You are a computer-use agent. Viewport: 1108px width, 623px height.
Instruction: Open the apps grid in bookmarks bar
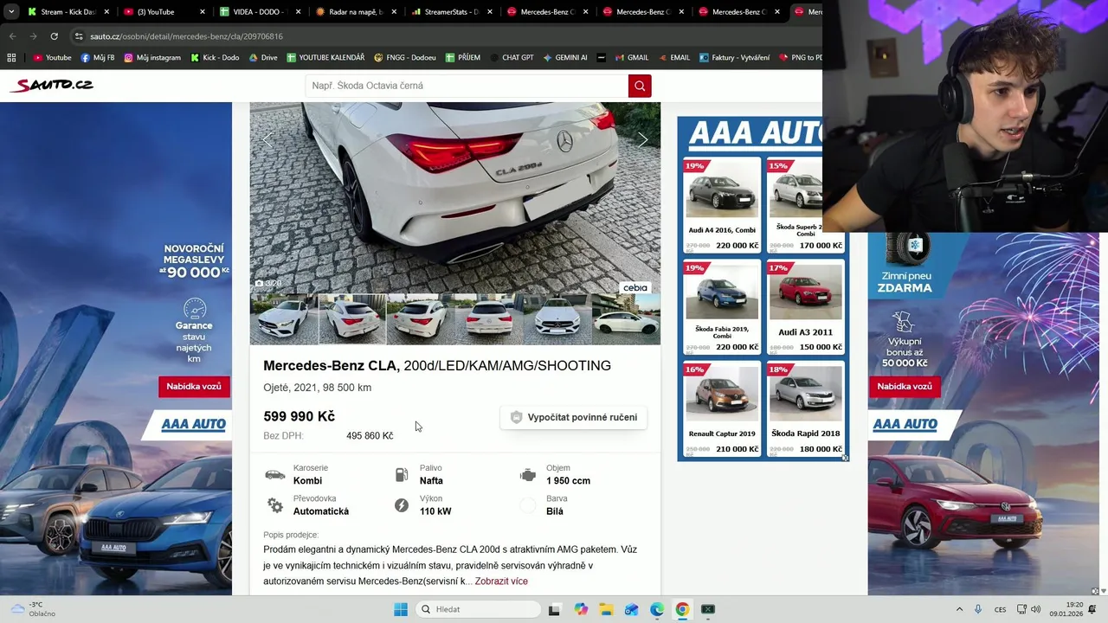pos(11,58)
